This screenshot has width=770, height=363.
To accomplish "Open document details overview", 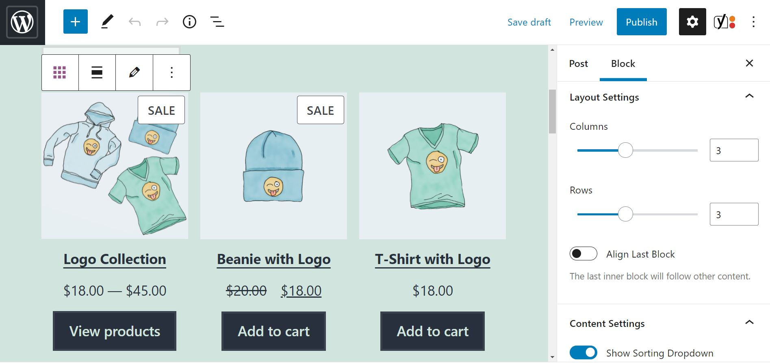I will [x=189, y=21].
